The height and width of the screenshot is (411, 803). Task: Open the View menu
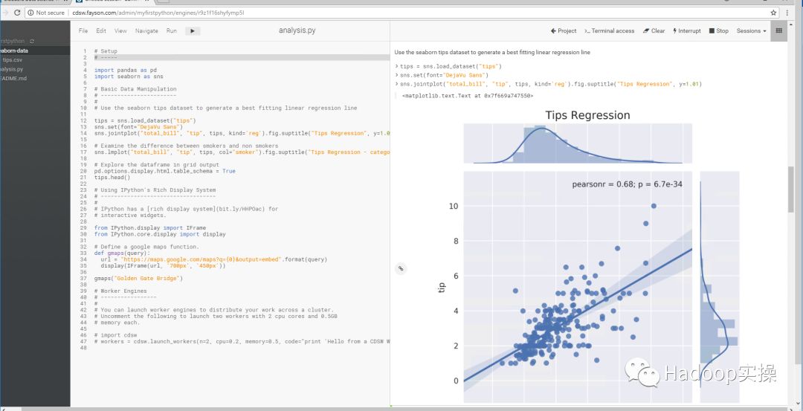click(x=120, y=31)
